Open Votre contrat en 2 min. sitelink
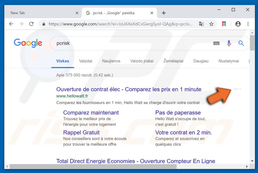This screenshot has height=173, width=258. (x=184, y=133)
